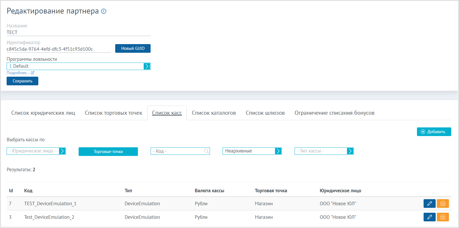The height and width of the screenshot is (228, 459).
Task: Click the Тип column header
Action: coord(128,191)
